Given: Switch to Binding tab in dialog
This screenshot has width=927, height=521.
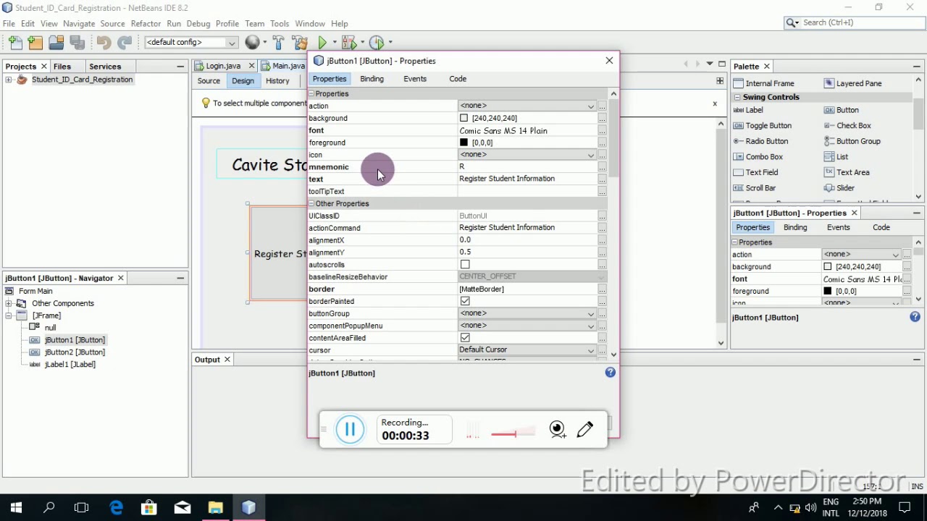Looking at the screenshot, I should [x=372, y=79].
